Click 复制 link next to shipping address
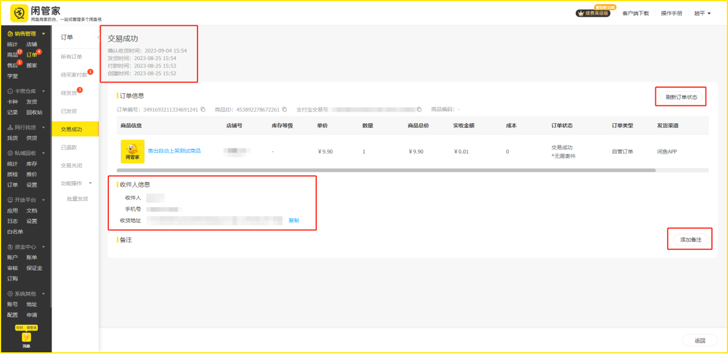Viewport: 728px width, 354px height. (293, 221)
